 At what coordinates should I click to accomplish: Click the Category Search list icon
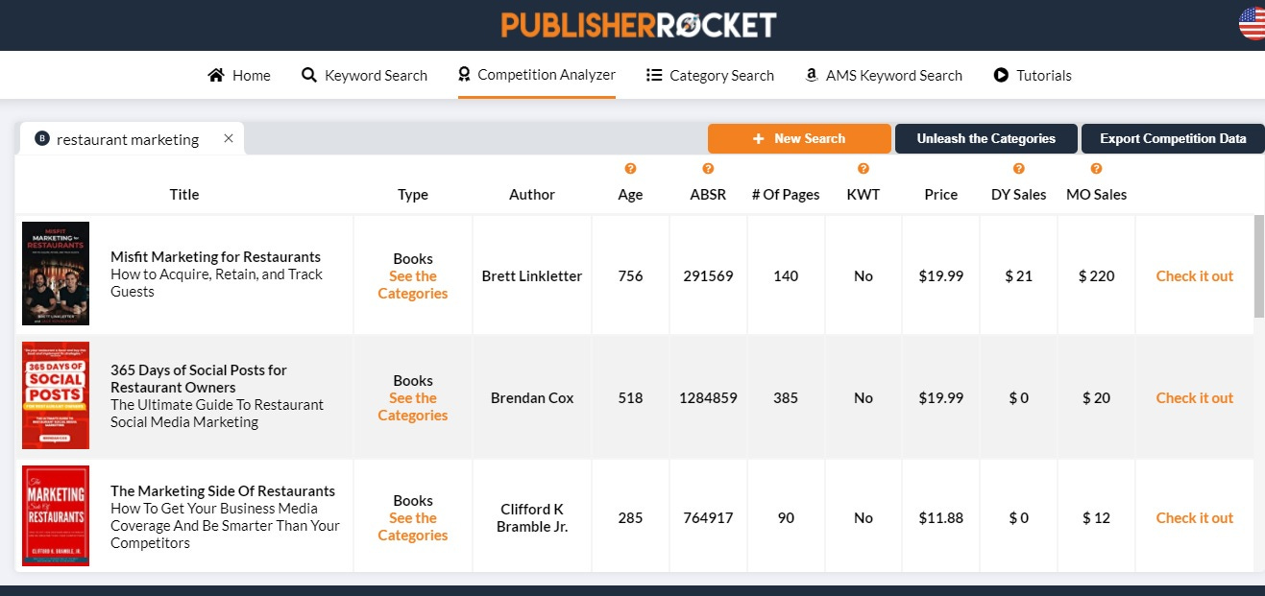[x=654, y=75]
